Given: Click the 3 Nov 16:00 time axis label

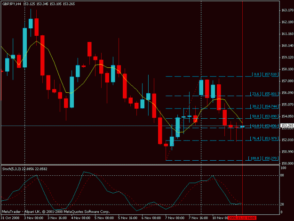Looking at the screenshot, I should click(57, 218).
